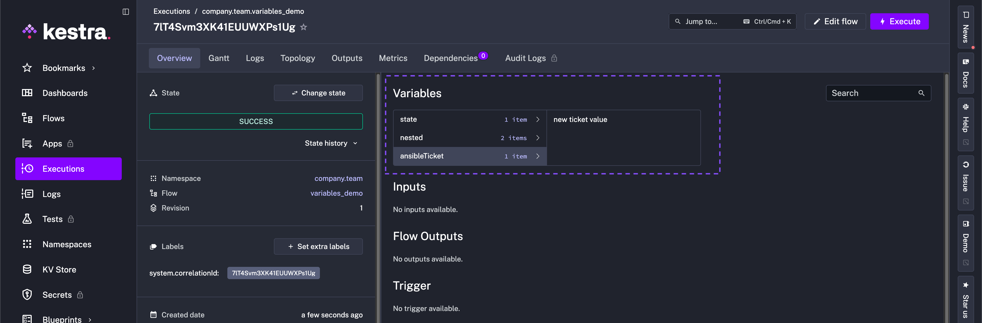Click the KV Store database icon
Viewport: 982px width, 323px height.
point(27,269)
